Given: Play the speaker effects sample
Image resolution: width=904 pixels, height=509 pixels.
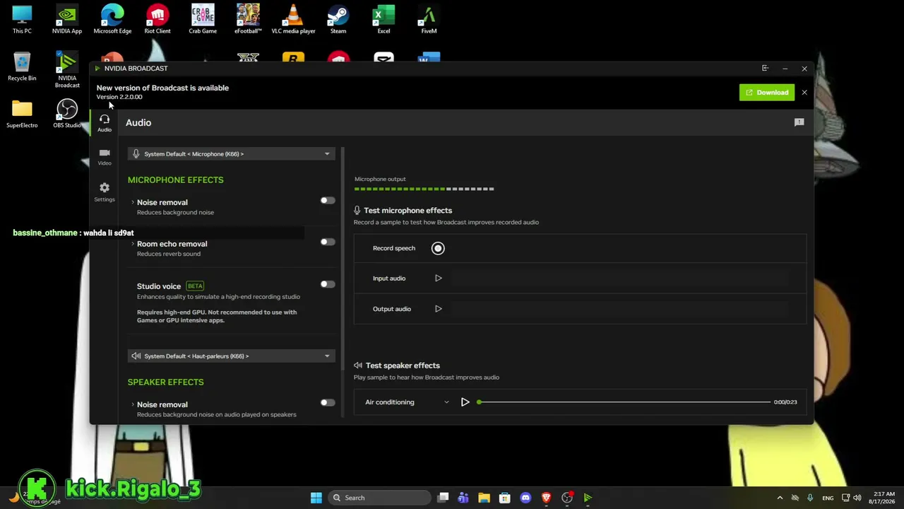Looking at the screenshot, I should (x=465, y=402).
